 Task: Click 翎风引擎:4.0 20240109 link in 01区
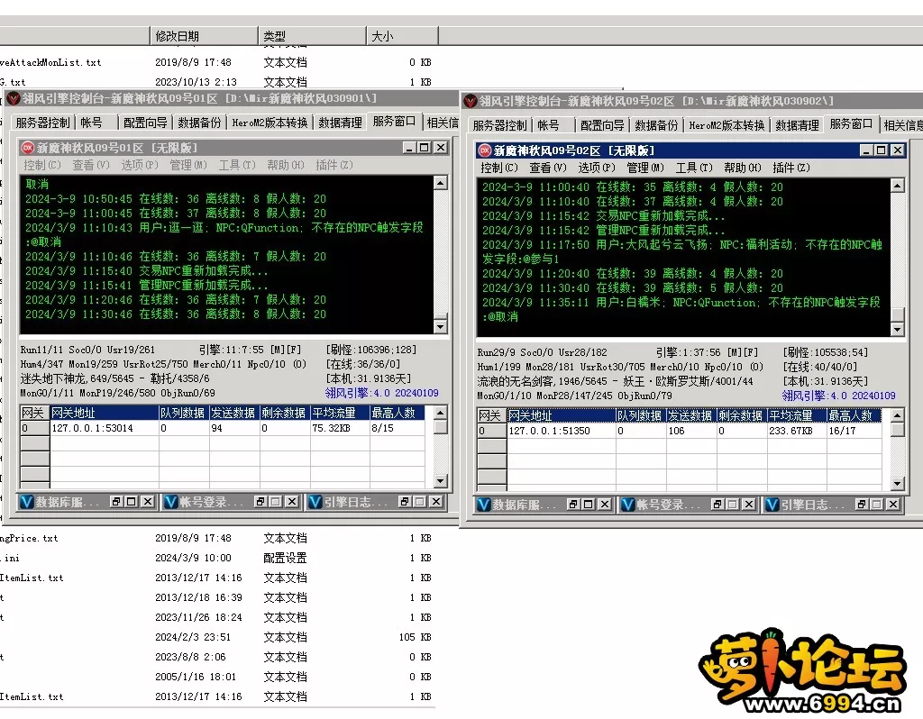(x=381, y=393)
